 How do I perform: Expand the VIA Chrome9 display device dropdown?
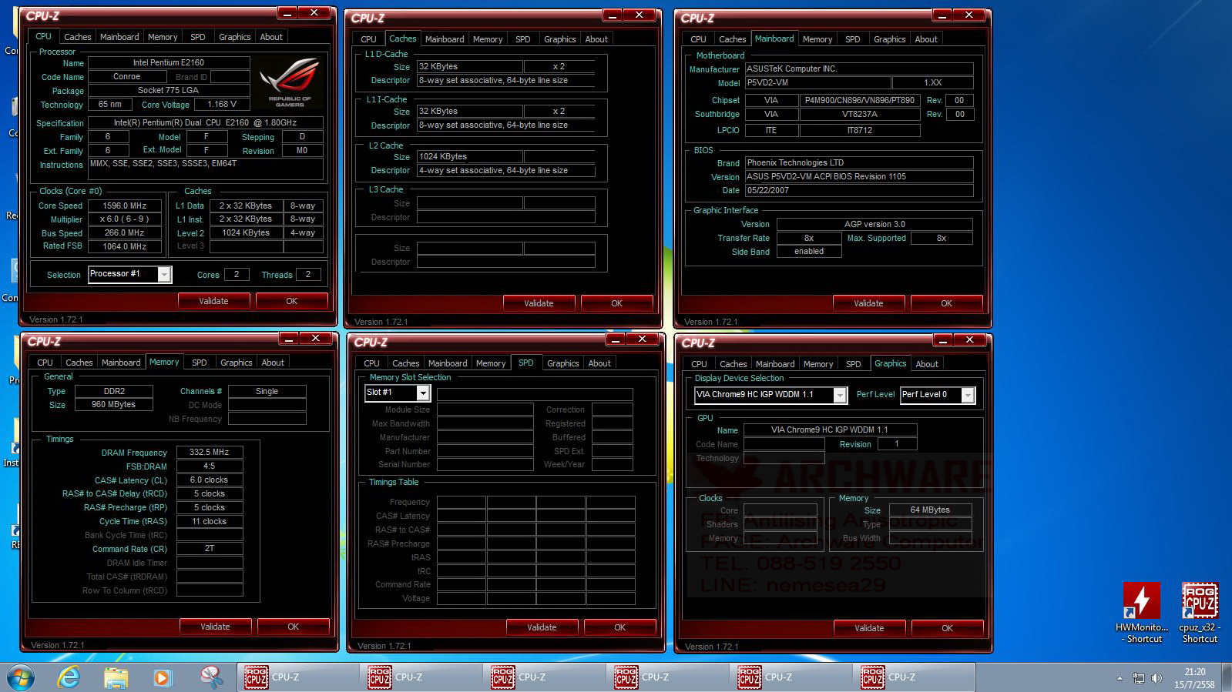pos(840,395)
